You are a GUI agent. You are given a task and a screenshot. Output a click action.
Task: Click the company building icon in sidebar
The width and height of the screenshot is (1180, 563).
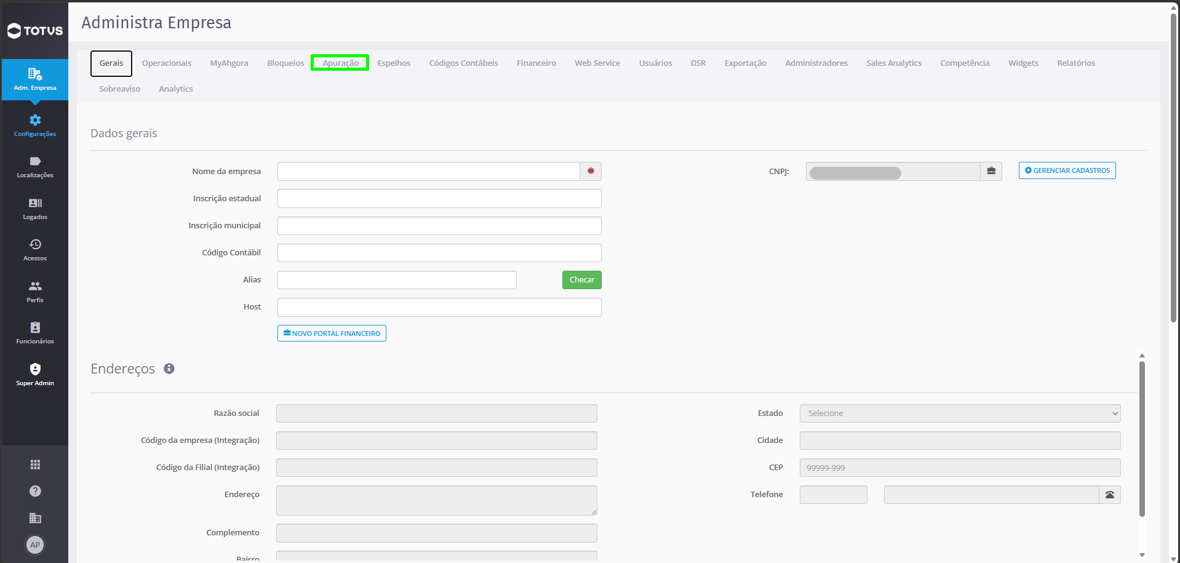[x=35, y=518]
